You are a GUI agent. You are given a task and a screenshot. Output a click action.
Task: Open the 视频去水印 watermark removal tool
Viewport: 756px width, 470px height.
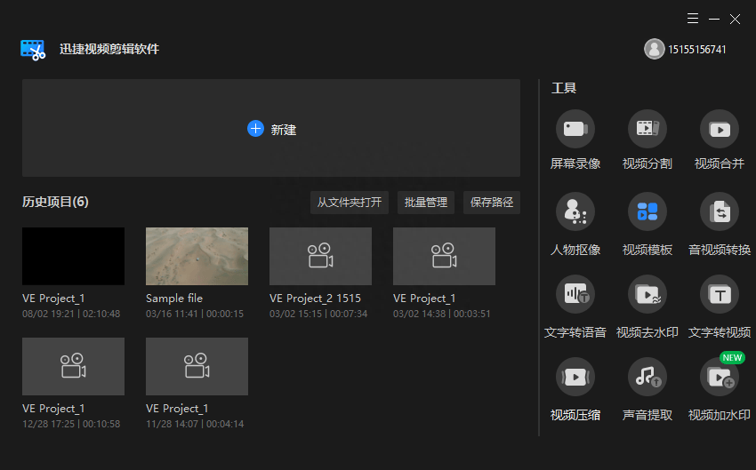[x=647, y=294]
